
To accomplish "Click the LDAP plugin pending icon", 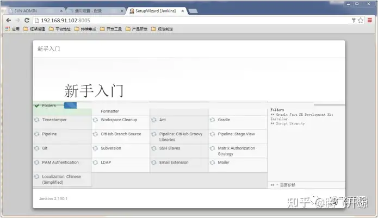I will pyautogui.click(x=95, y=163).
